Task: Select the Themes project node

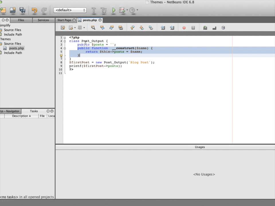Action: 5,39
